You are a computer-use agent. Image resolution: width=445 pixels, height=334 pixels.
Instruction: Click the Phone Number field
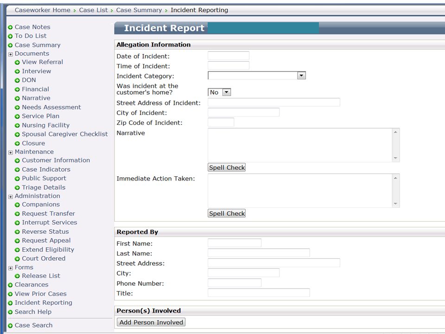[235, 283]
